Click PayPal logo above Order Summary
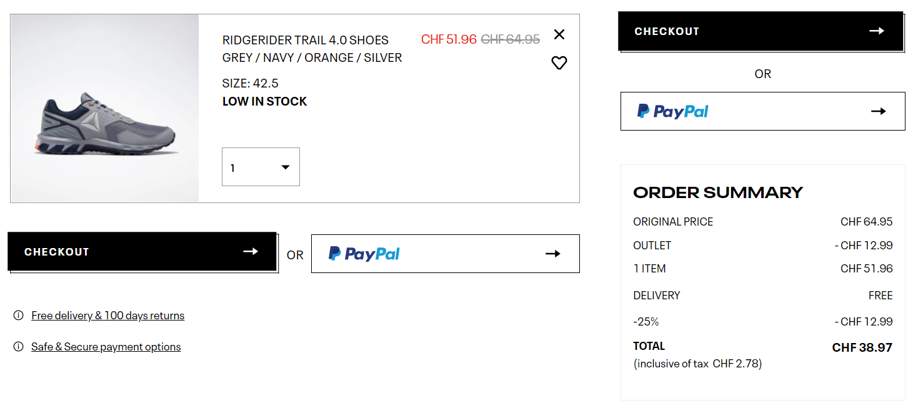Screen dimensions: 918x418 point(673,111)
